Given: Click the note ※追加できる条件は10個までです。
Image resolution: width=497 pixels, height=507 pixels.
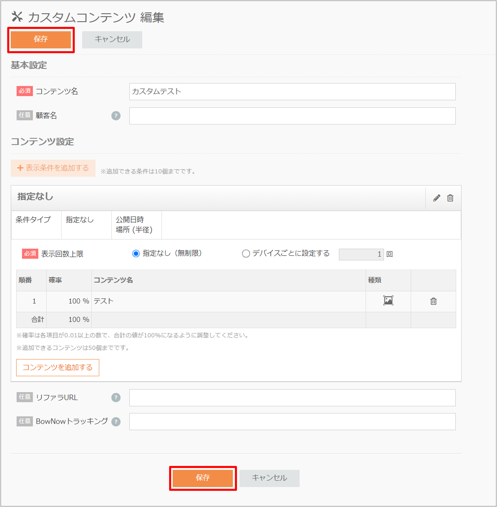Looking at the screenshot, I should pyautogui.click(x=148, y=171).
